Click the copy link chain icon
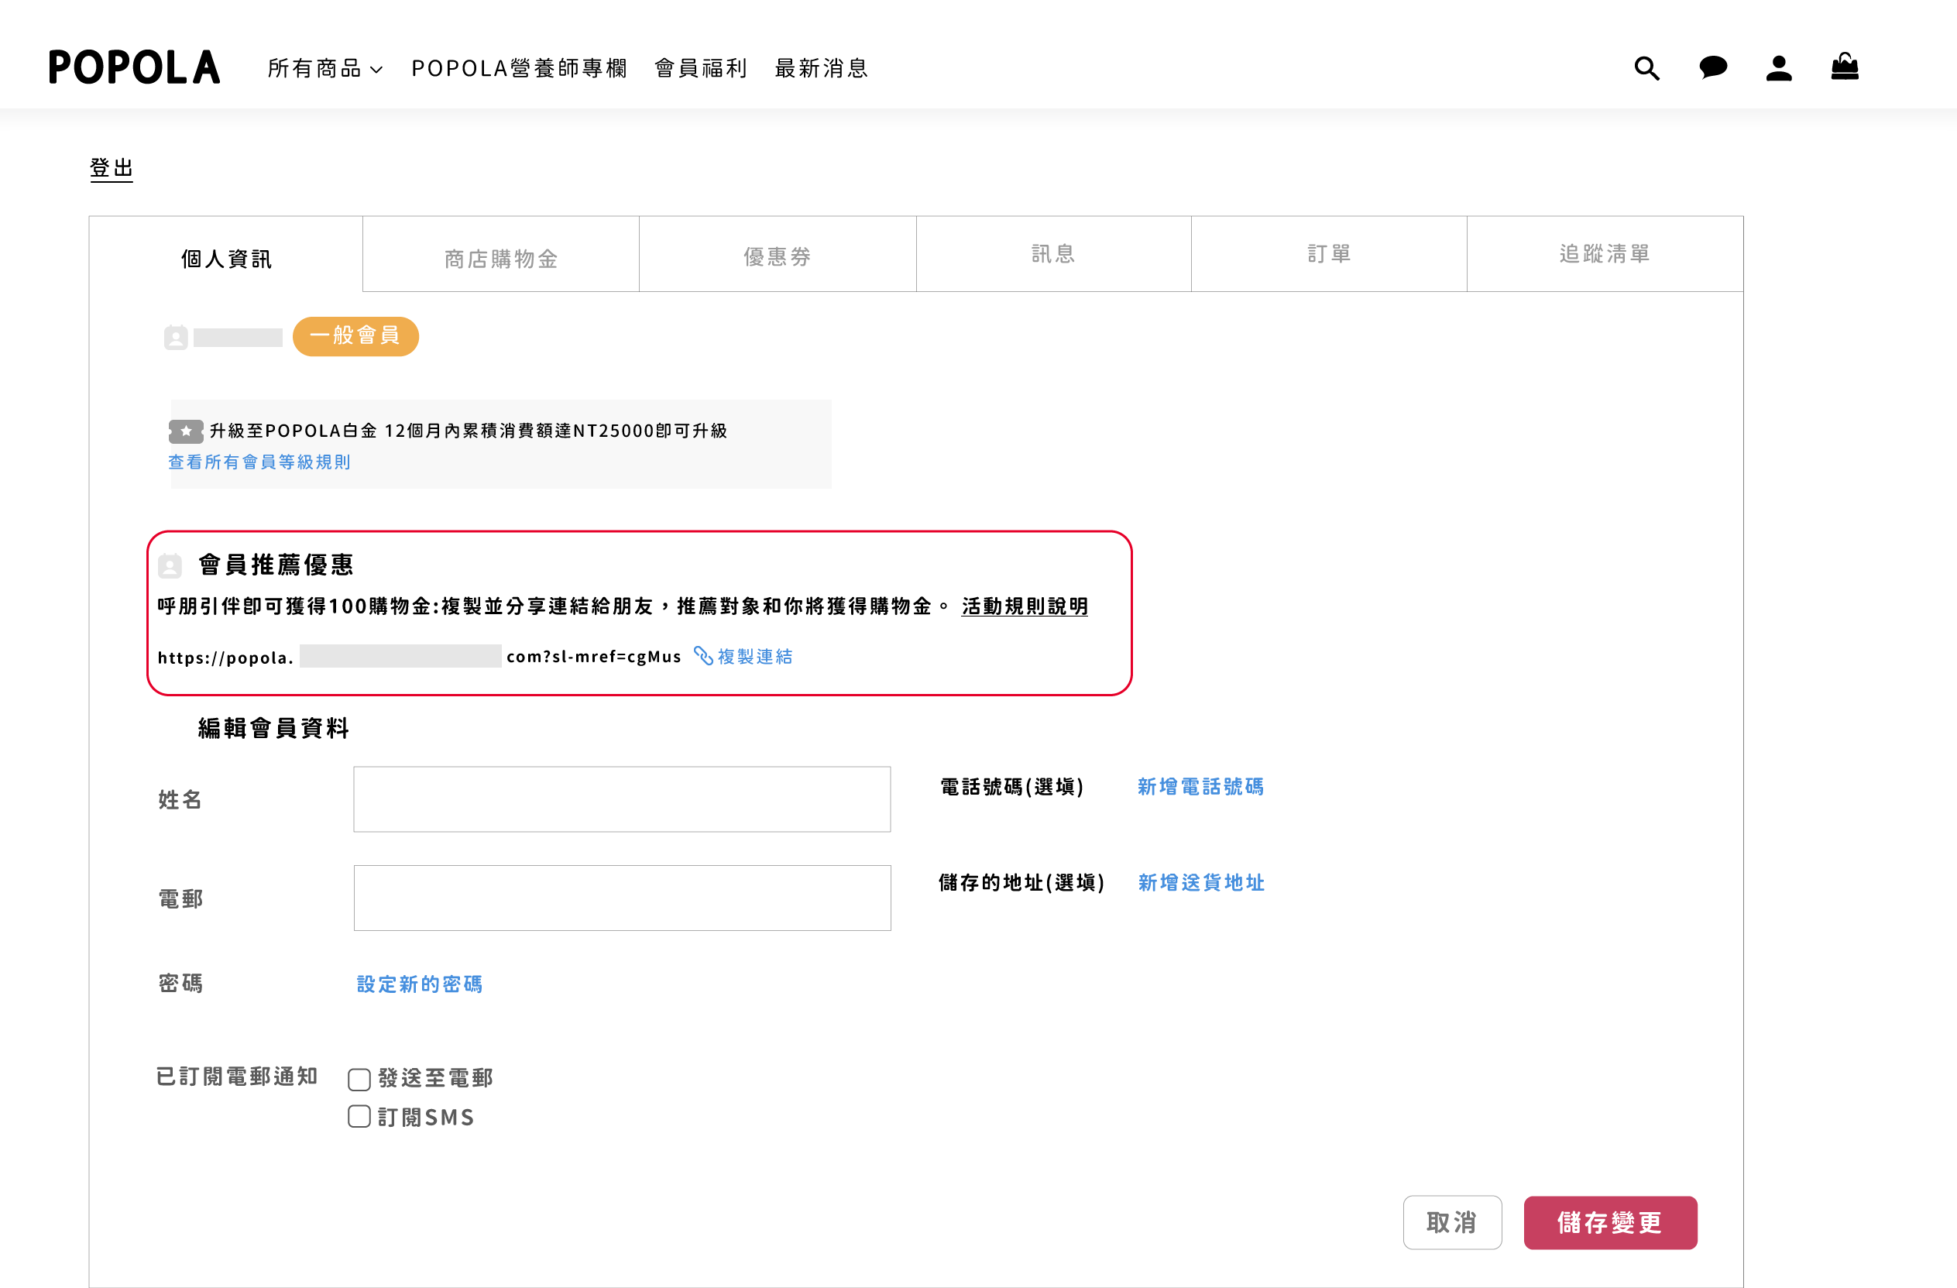 coord(703,655)
